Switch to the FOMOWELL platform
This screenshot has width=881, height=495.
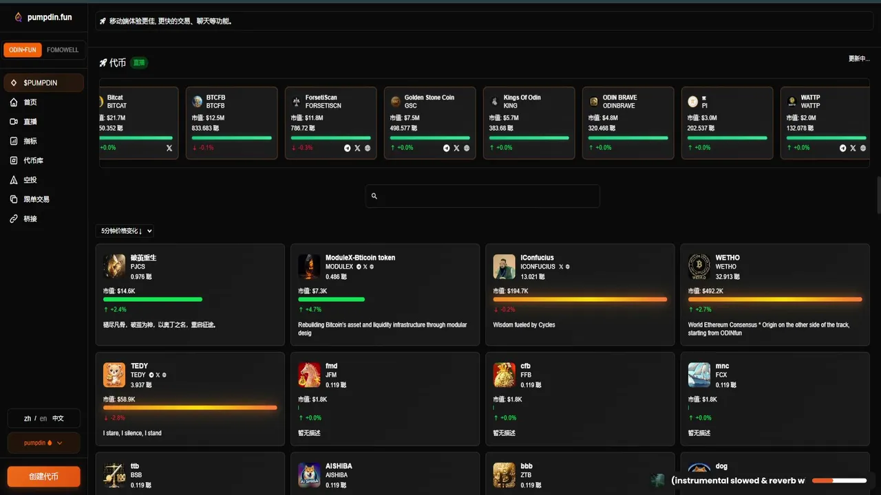(63, 50)
